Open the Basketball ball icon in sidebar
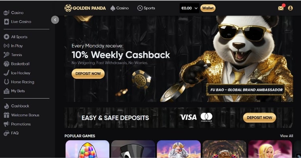The width and height of the screenshot is (301, 158). pyautogui.click(x=6, y=64)
